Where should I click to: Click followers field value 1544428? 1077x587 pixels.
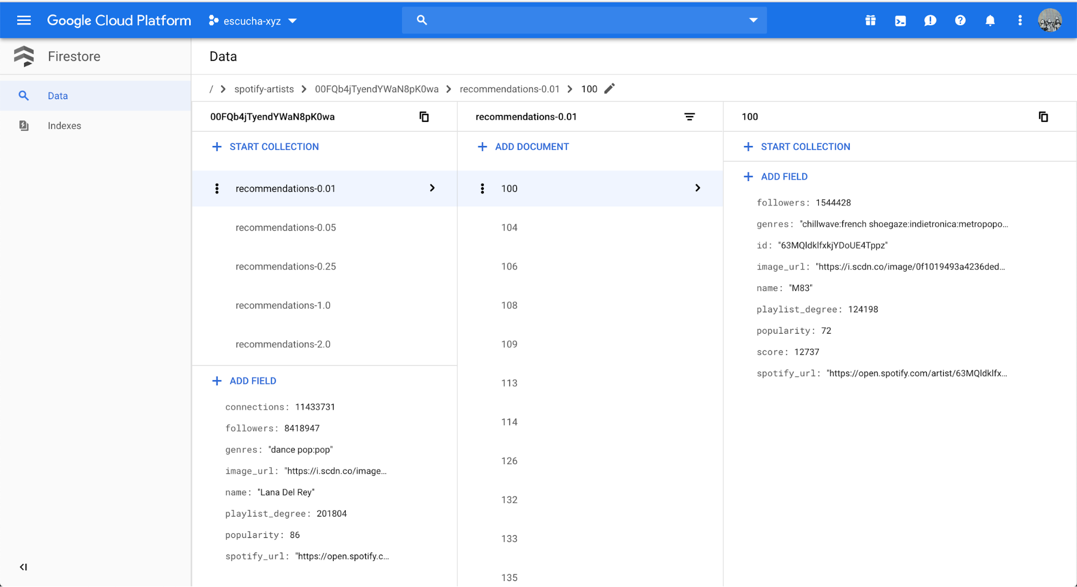click(833, 203)
